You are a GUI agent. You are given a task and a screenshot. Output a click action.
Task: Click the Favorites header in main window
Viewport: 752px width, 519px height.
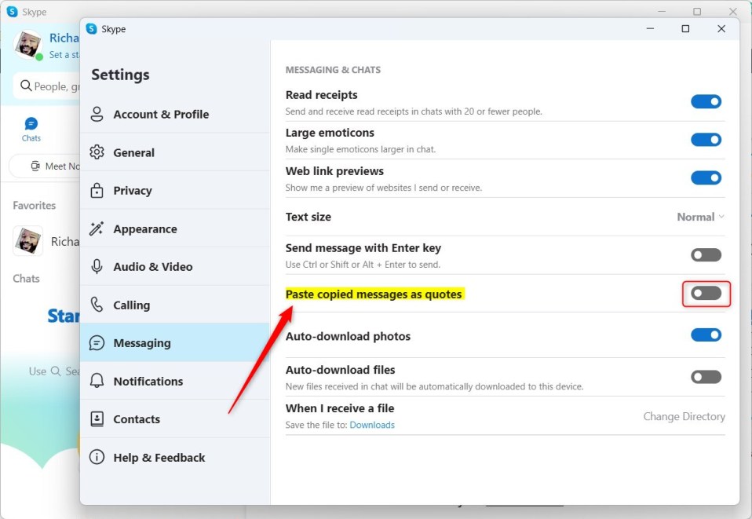34,205
